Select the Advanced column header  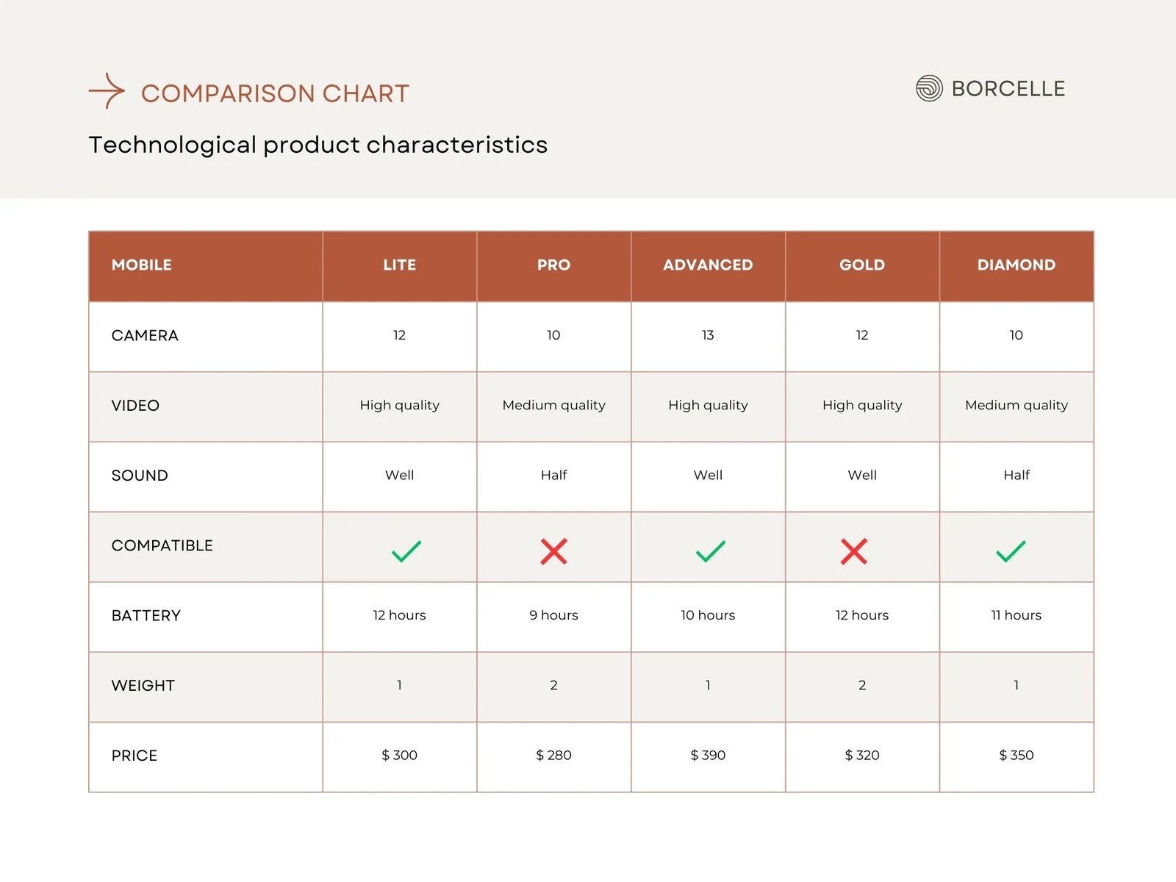[708, 265]
